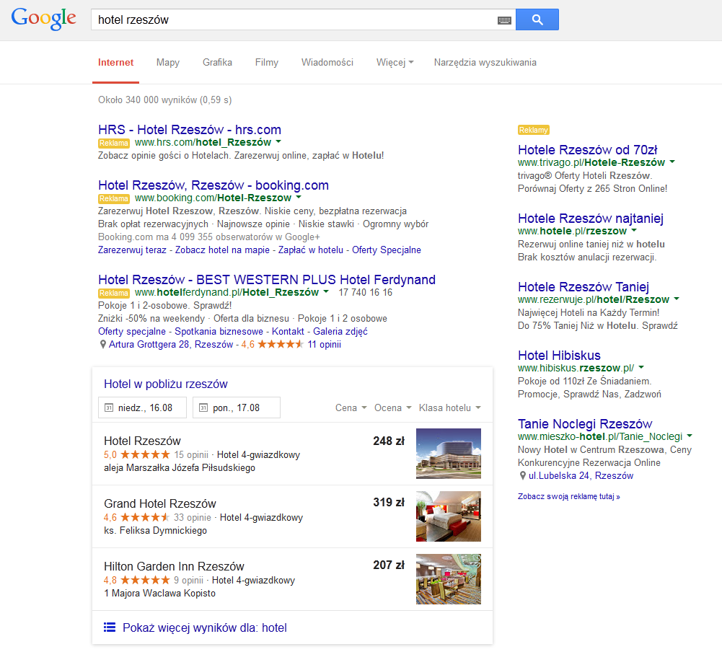Click the Hotel Ferdynand star rating

[x=281, y=344]
